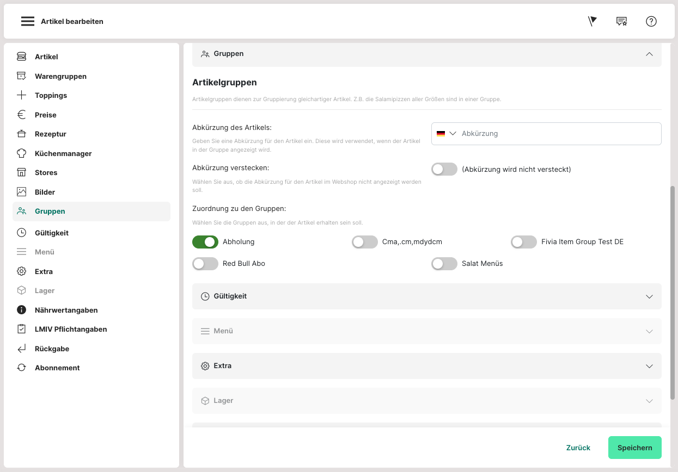Viewport: 678px width, 472px height.
Task: Click the help question mark icon
Action: click(x=651, y=21)
